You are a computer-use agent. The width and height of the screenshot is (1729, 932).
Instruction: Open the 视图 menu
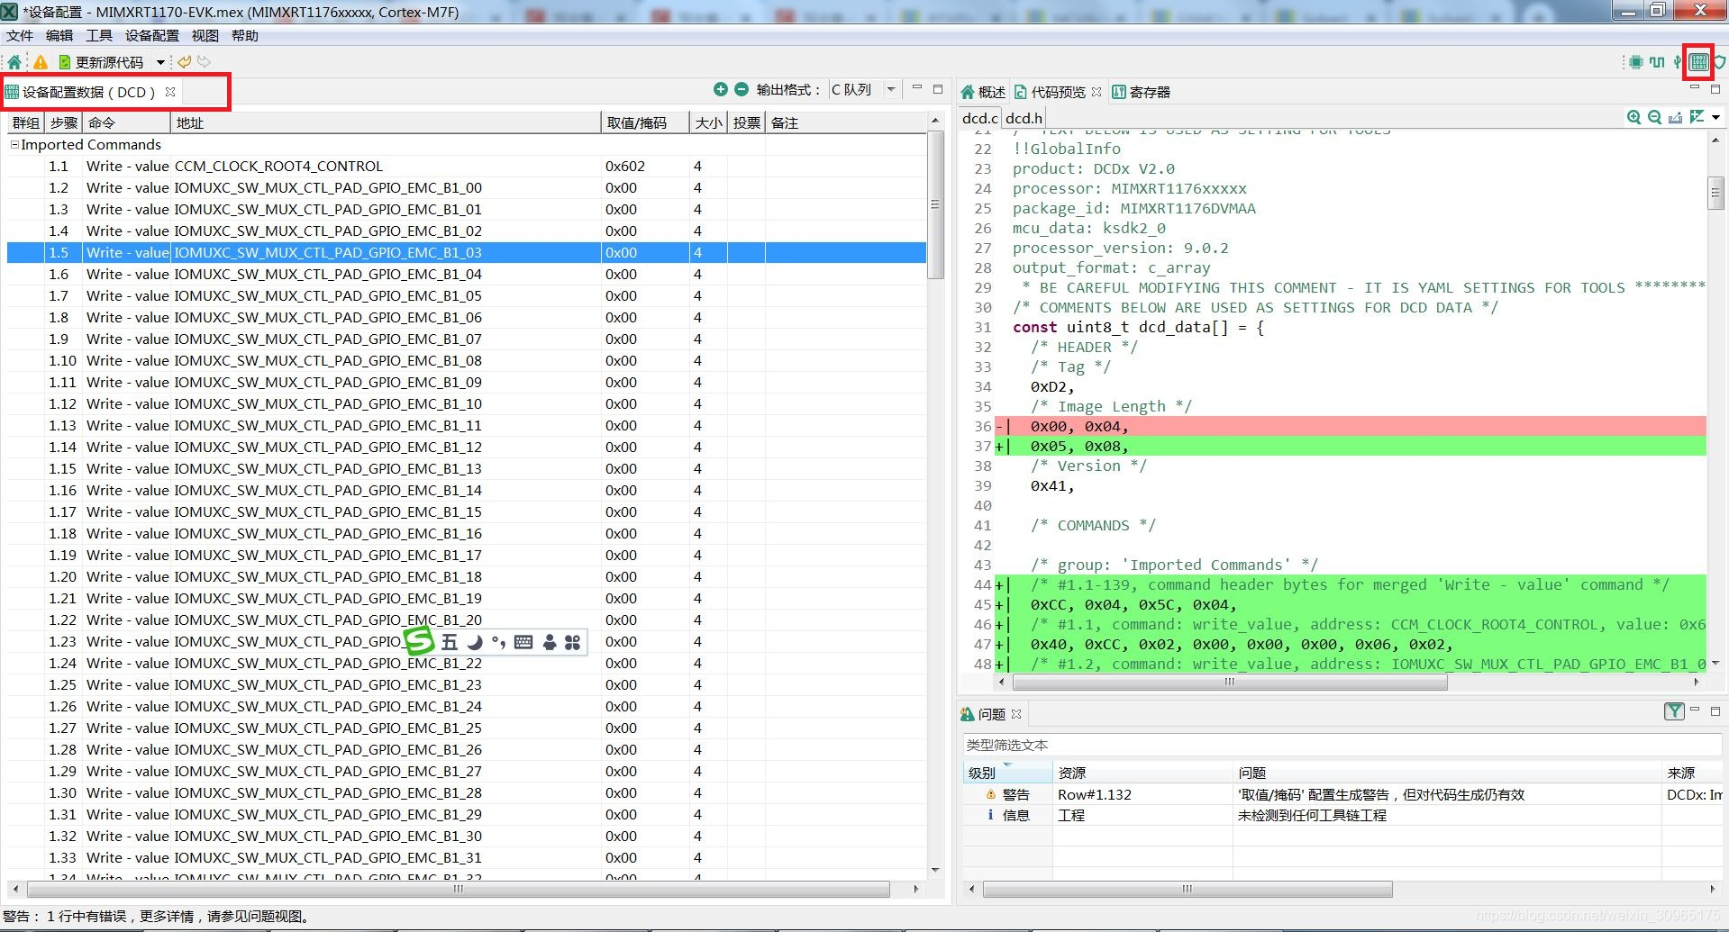[x=205, y=36]
